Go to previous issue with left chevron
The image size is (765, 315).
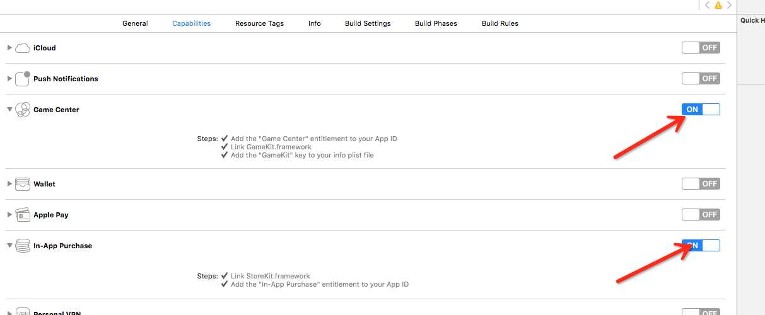tap(707, 5)
